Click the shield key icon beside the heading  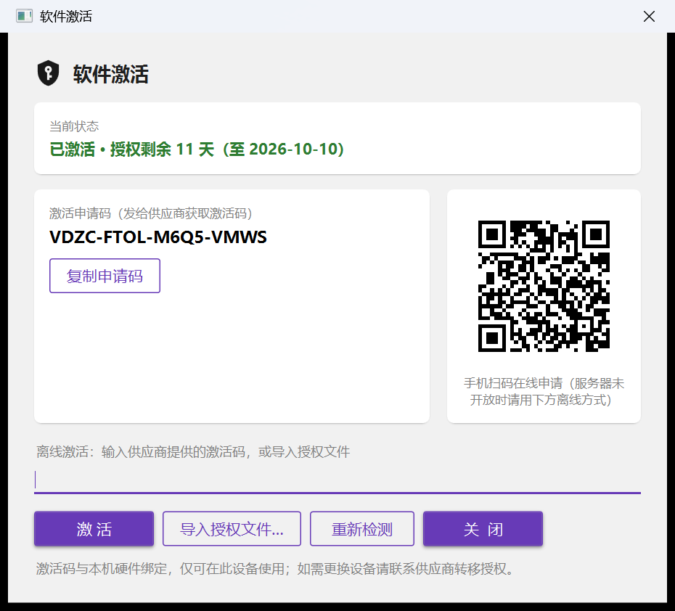click(48, 73)
